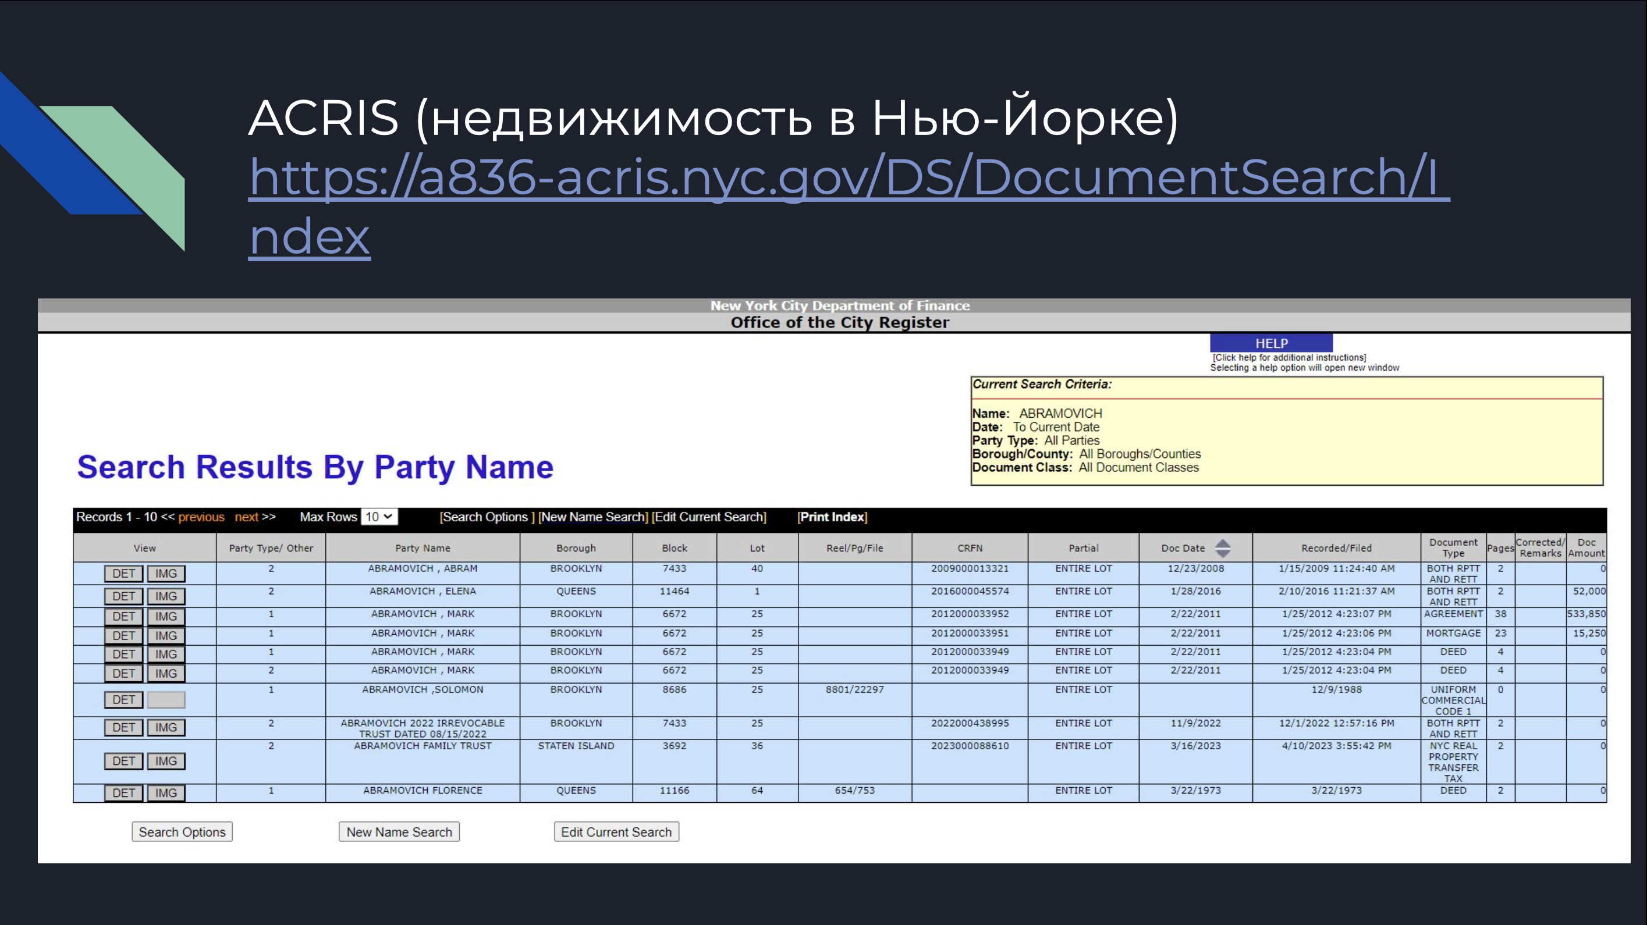
Task: Click UNIFORM COMMERCIAL CODE 1 document type
Action: tap(1453, 700)
